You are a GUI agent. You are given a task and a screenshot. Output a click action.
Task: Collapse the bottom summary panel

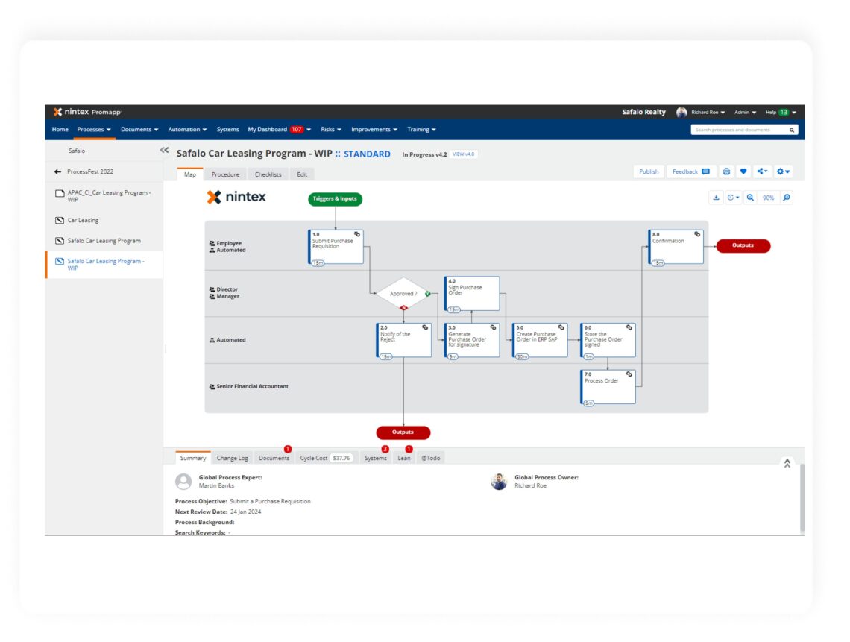click(787, 463)
